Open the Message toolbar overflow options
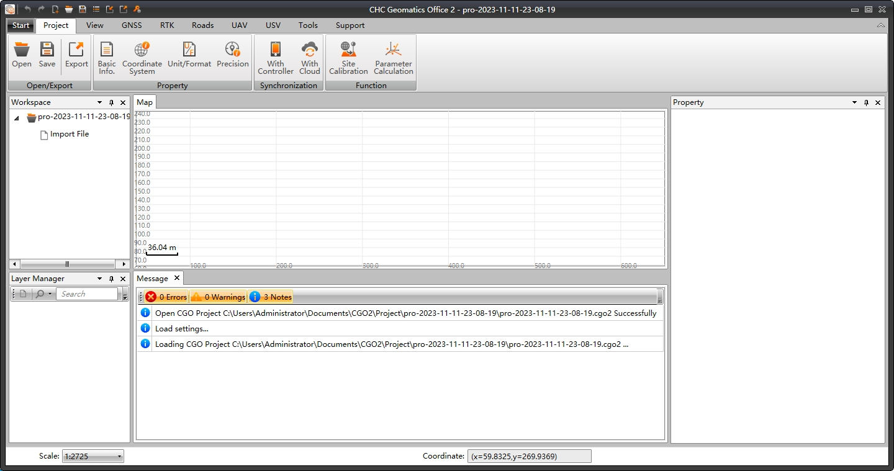Image resolution: width=894 pixels, height=471 pixels. pyautogui.click(x=659, y=297)
